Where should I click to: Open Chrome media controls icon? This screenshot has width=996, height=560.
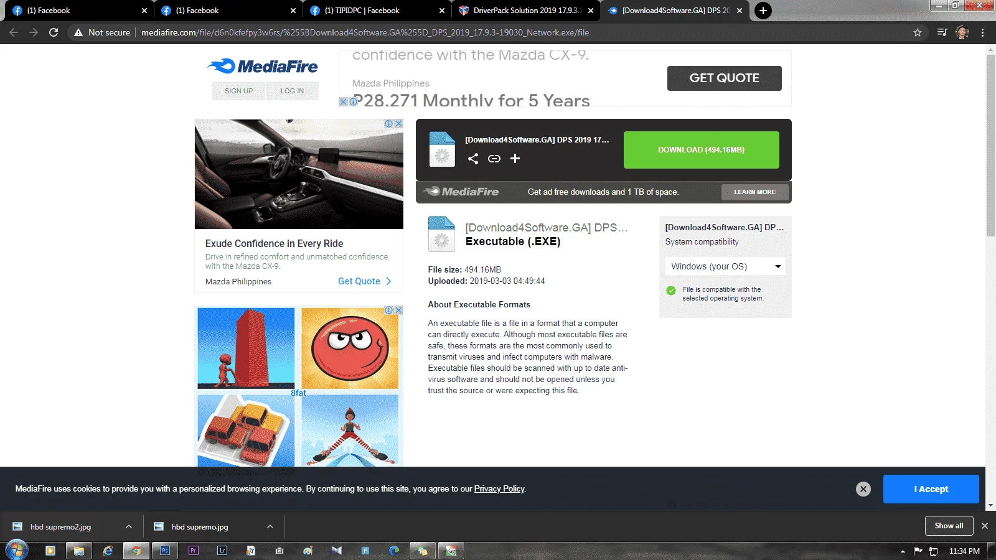click(942, 32)
